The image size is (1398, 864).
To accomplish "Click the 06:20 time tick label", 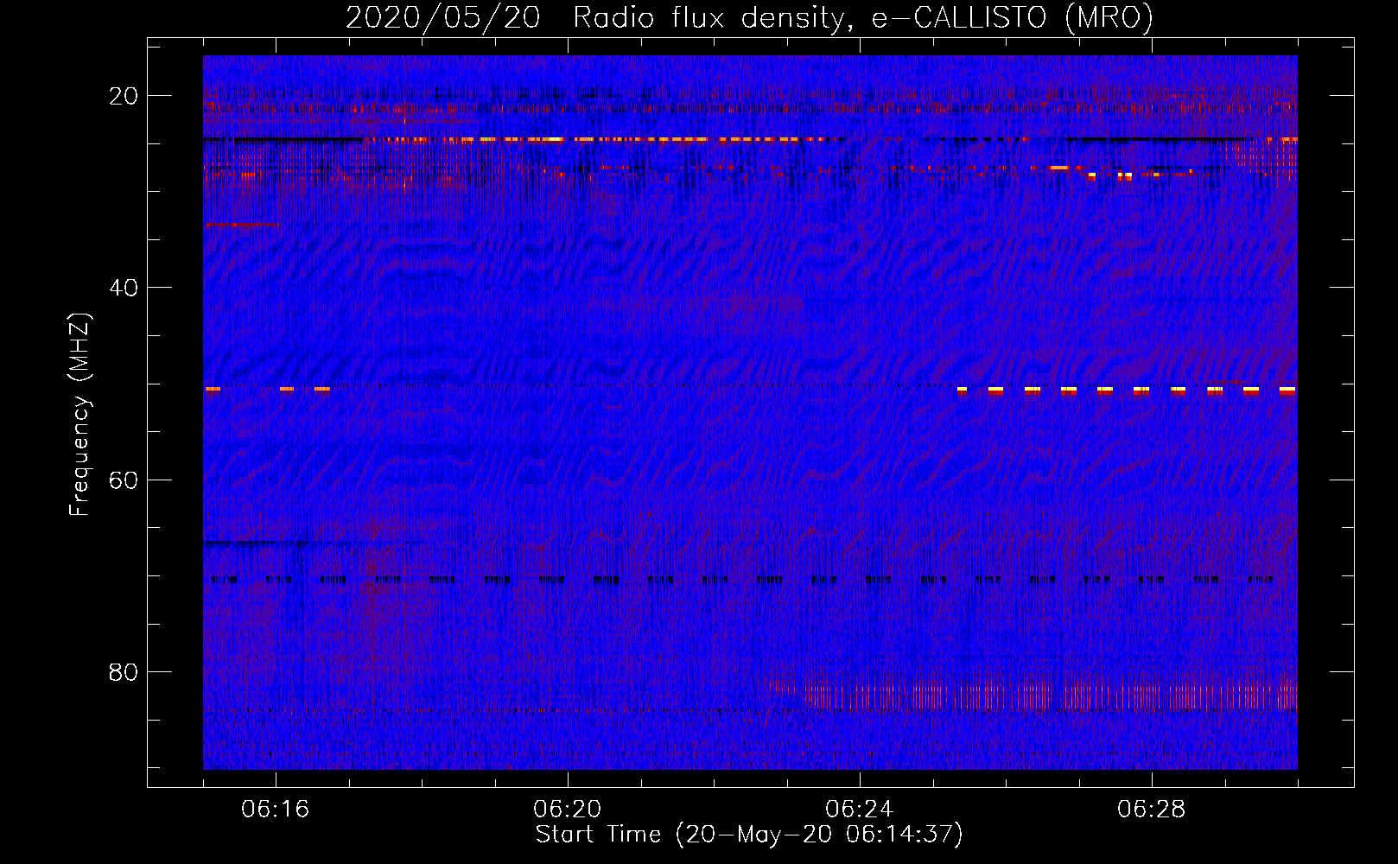I will (568, 810).
